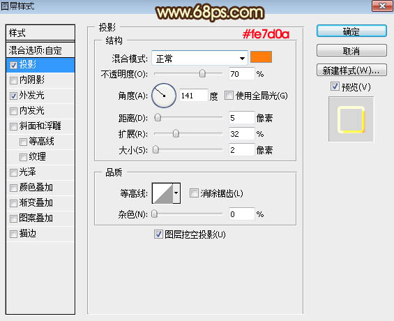Viewport: 394px width, 321px height.
Task: Click the size field showing 2
Action: coord(241,150)
